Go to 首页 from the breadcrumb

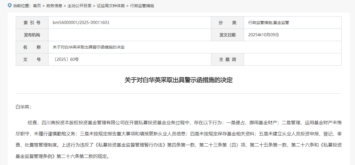tap(37, 6)
